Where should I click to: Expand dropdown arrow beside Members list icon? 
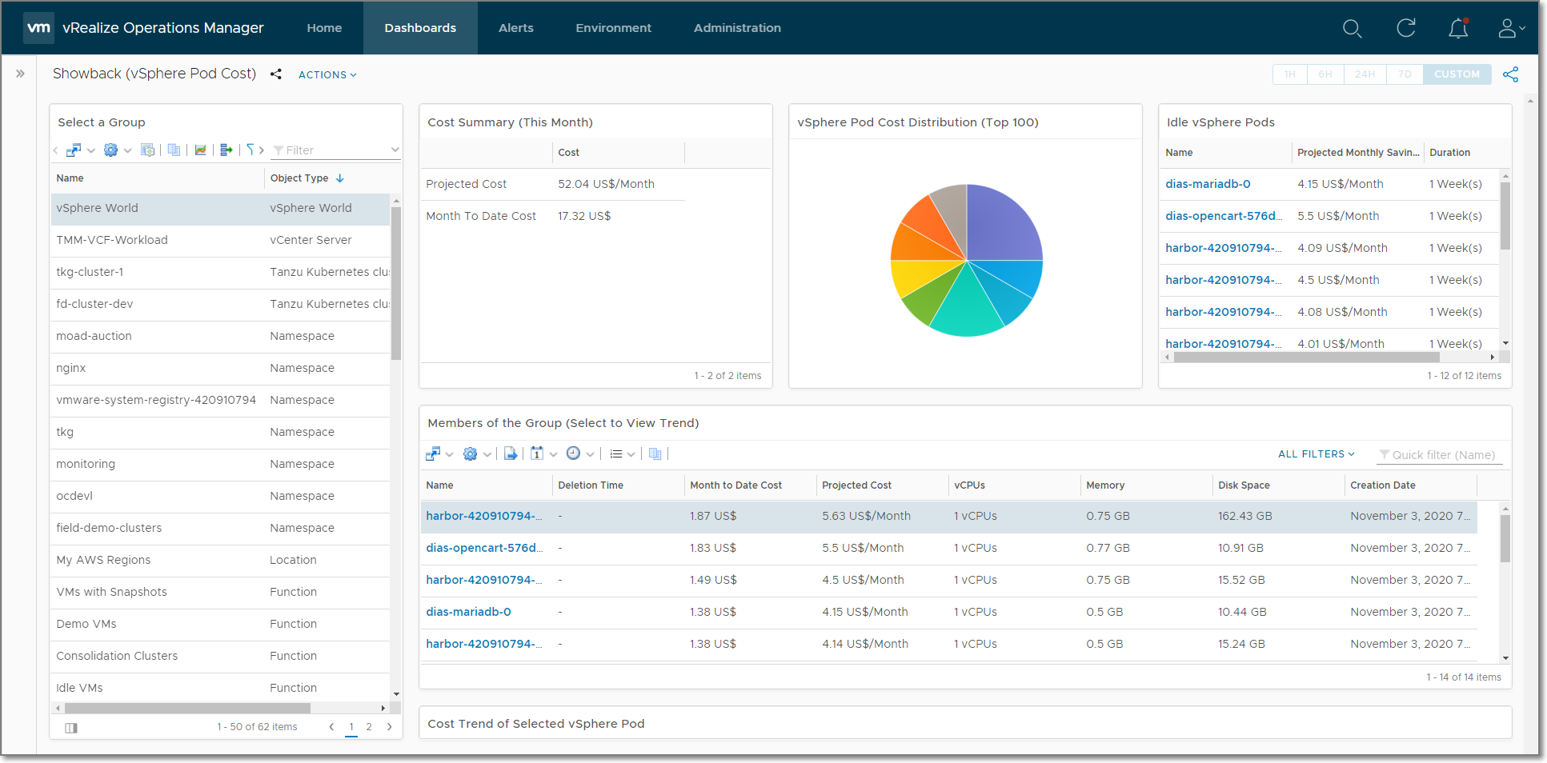point(631,454)
